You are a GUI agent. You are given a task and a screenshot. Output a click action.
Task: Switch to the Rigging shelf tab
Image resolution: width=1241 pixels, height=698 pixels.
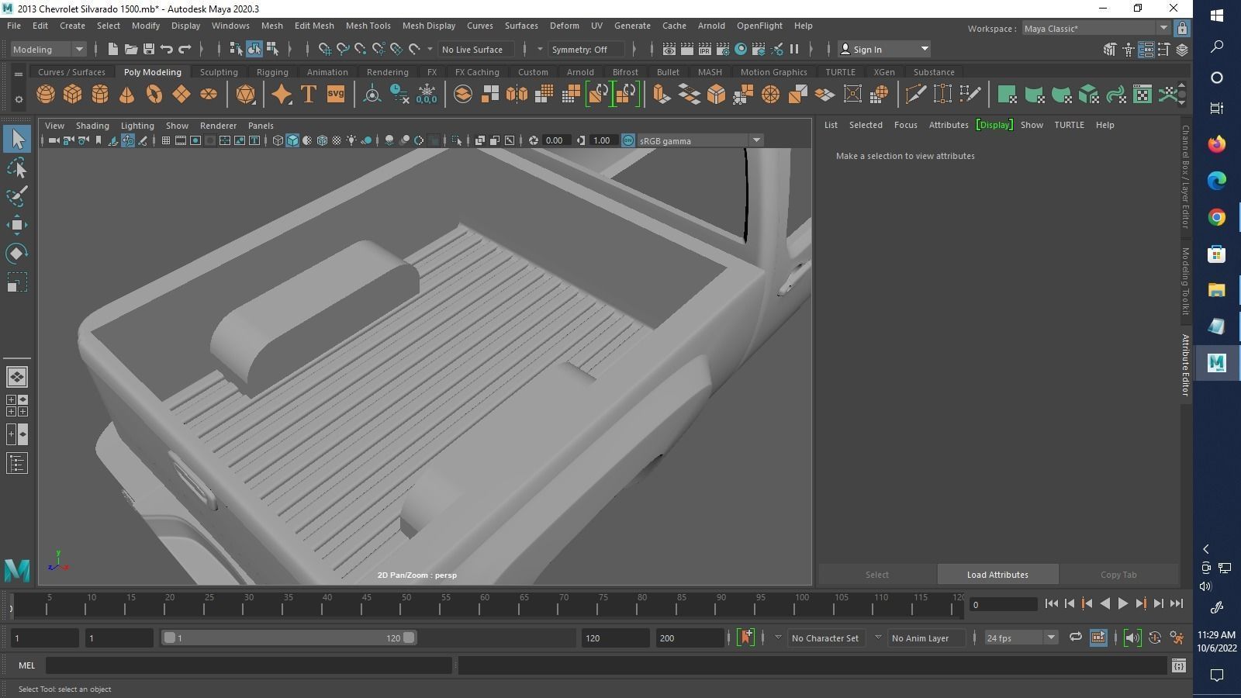(272, 72)
